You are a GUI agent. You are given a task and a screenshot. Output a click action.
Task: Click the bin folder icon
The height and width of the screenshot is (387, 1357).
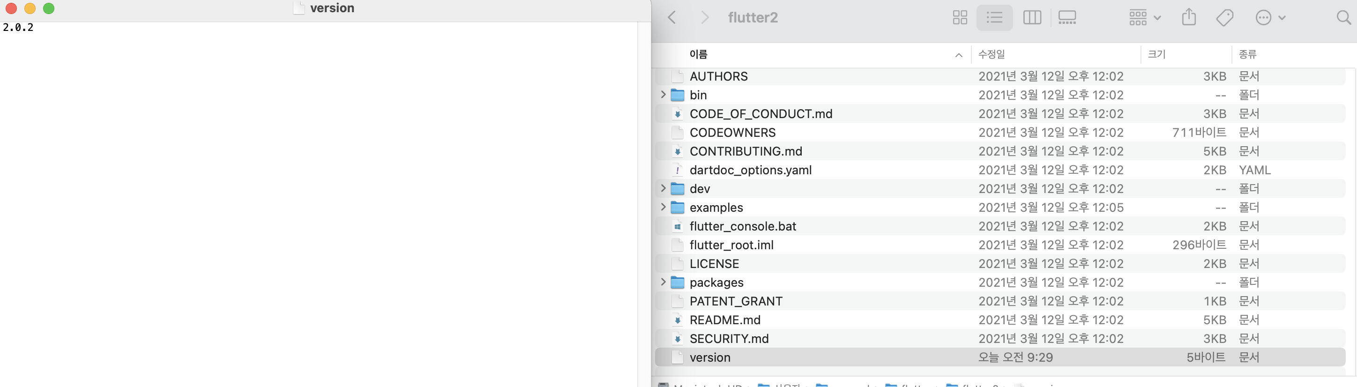678,95
